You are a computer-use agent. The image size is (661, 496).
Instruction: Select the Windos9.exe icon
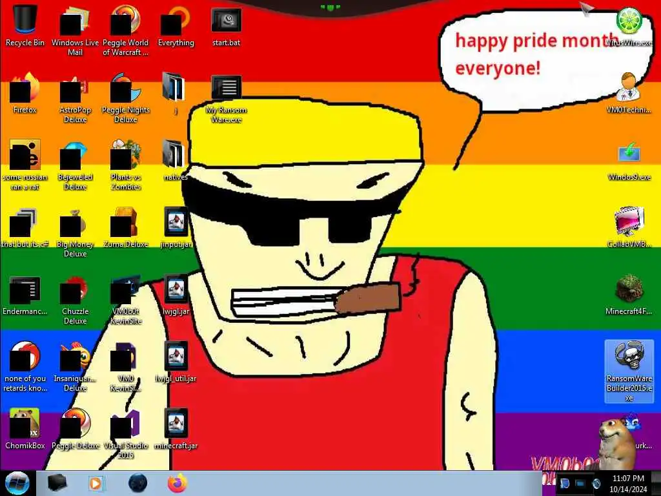pyautogui.click(x=629, y=161)
